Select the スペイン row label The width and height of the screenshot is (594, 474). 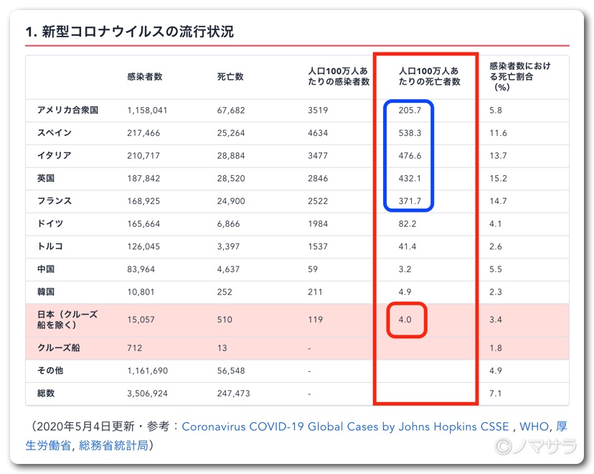coord(55,134)
